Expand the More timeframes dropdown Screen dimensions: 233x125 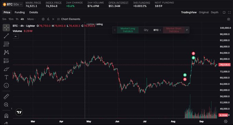click(x=31, y=19)
